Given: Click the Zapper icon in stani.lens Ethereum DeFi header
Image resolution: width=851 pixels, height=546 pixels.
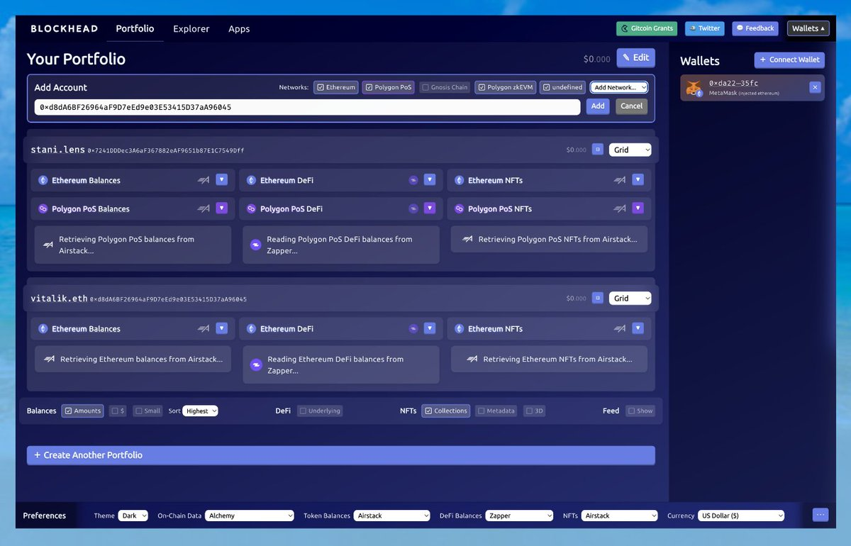Looking at the screenshot, I should [x=413, y=180].
